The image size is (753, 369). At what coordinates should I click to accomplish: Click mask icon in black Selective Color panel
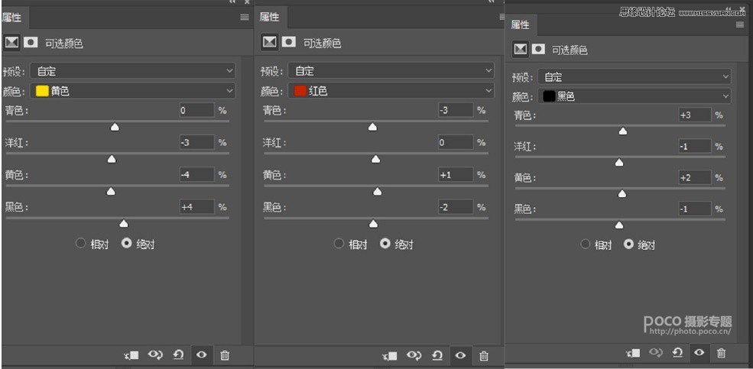[539, 49]
